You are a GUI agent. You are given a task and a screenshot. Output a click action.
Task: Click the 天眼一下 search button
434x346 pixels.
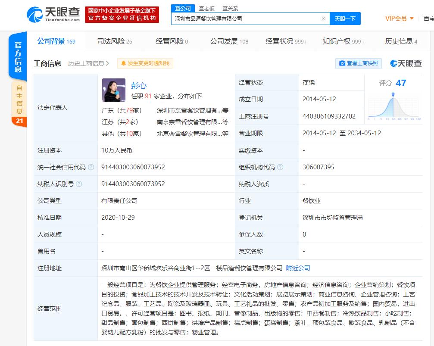(344, 19)
